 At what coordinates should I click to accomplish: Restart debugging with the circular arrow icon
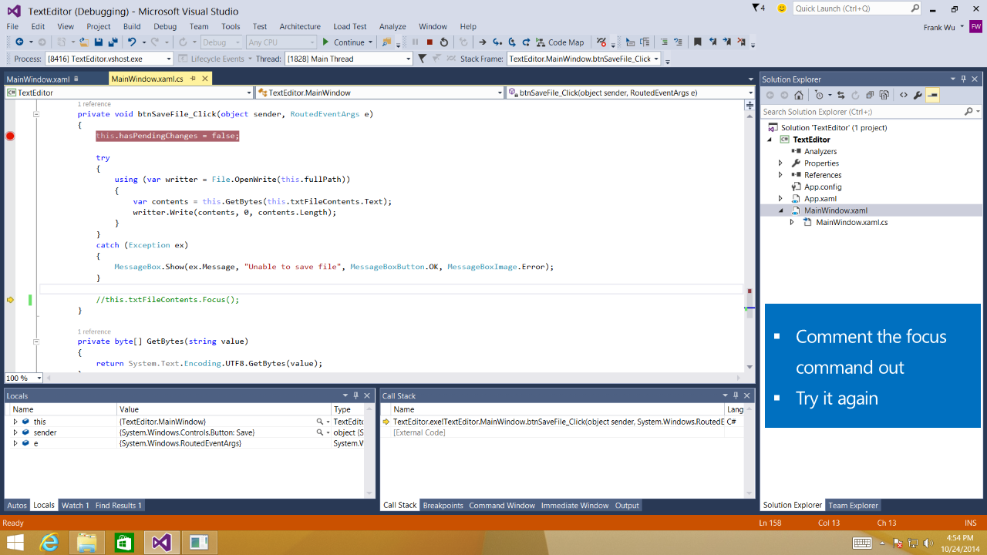444,42
